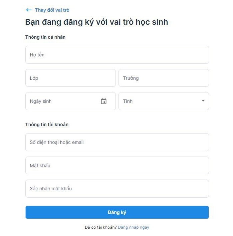Click the "Thay đổi vai trò" link
The height and width of the screenshot is (236, 233).
[52, 10]
